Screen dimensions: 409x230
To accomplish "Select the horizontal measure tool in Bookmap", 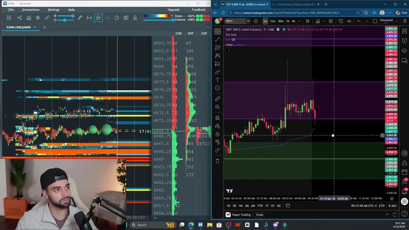I will 89,18.
